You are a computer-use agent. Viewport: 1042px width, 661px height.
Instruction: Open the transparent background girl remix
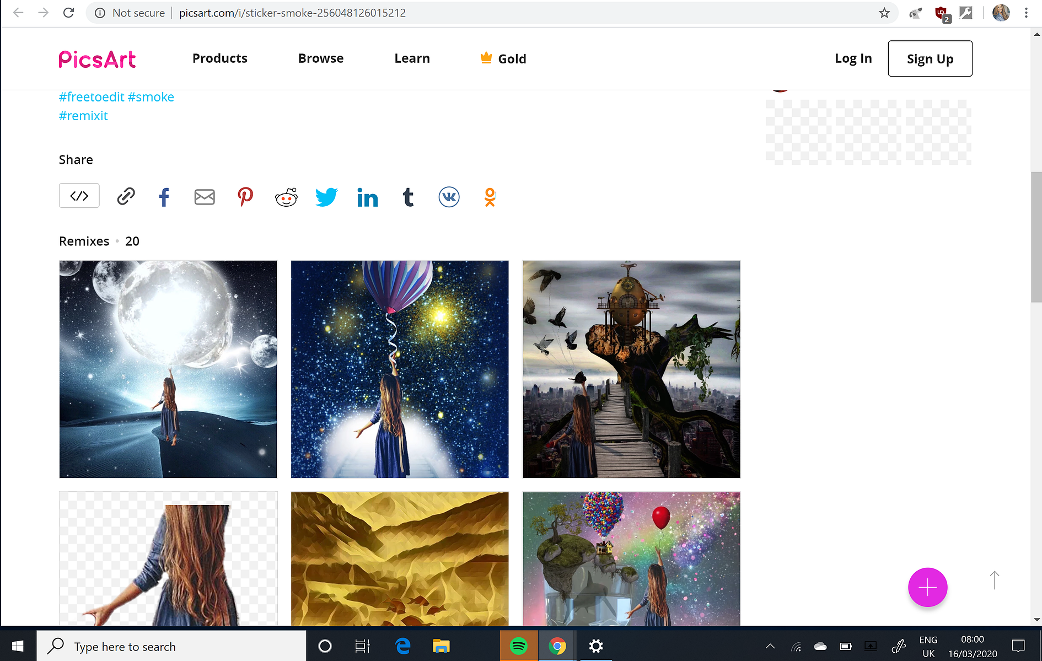tap(168, 558)
